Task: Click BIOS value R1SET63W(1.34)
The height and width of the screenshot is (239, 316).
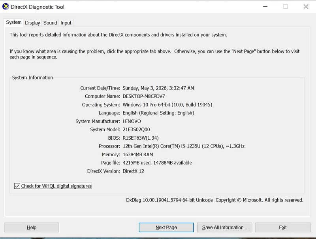Action: click(141, 138)
